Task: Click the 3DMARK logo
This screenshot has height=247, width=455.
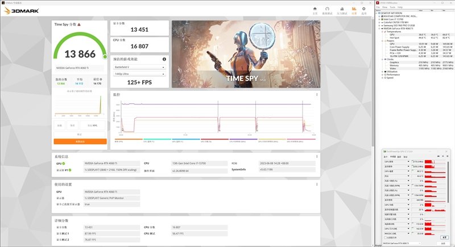Action: [22, 11]
